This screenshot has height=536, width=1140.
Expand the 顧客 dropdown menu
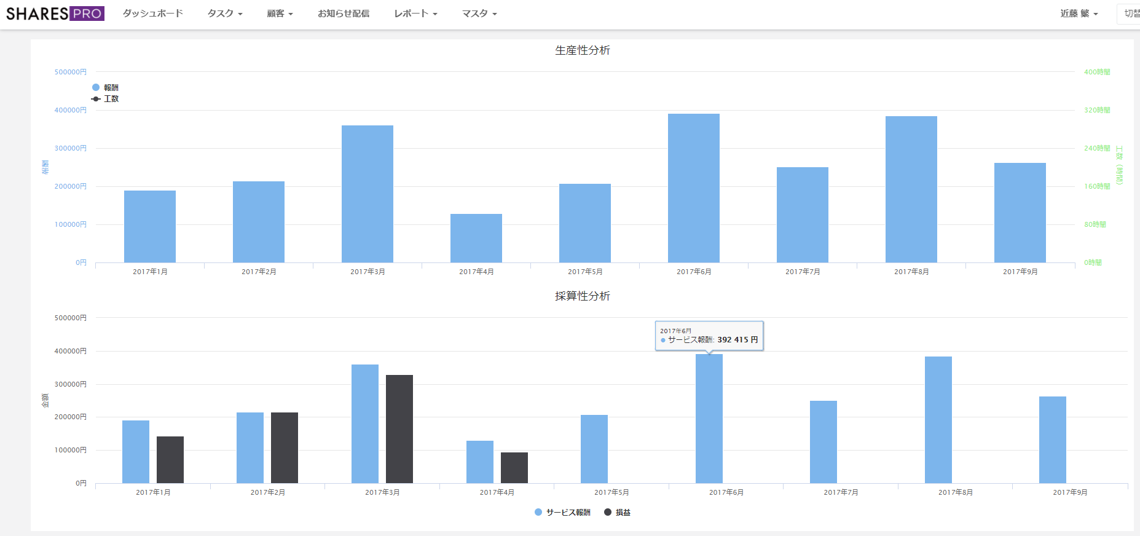[280, 14]
